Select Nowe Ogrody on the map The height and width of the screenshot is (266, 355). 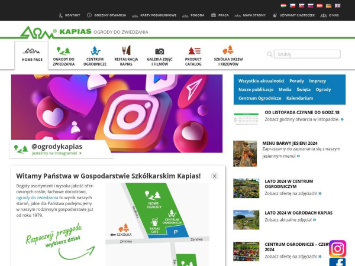pos(154,199)
